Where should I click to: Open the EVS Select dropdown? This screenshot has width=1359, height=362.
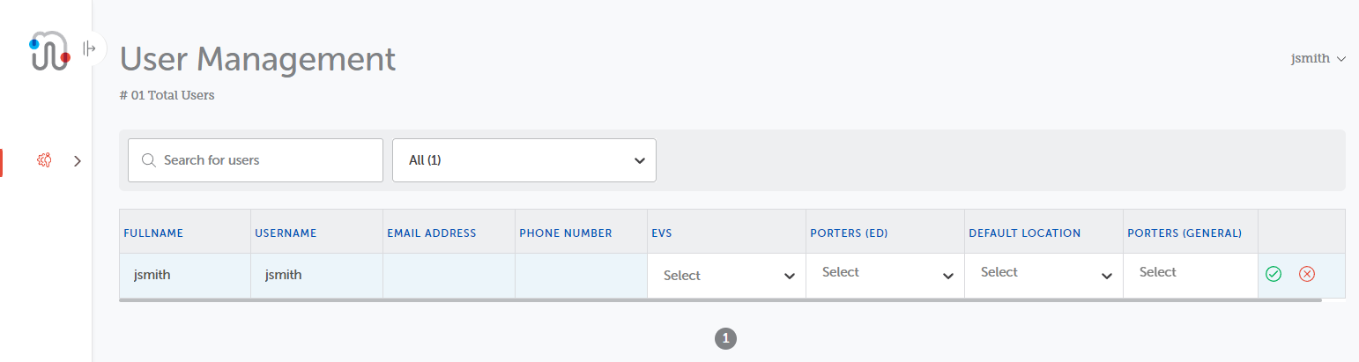pos(727,276)
